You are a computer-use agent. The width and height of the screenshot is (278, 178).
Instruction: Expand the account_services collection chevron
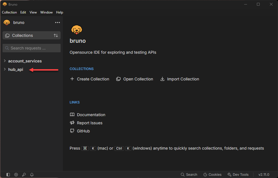click(5, 61)
